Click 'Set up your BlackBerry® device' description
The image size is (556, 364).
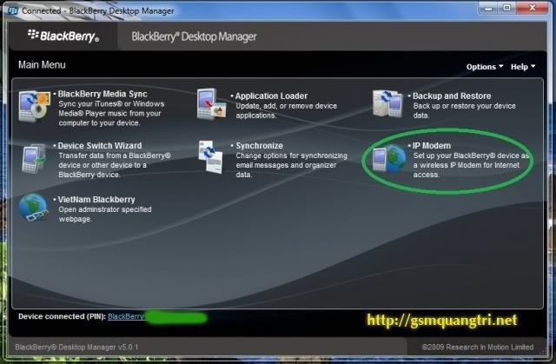pos(471,156)
